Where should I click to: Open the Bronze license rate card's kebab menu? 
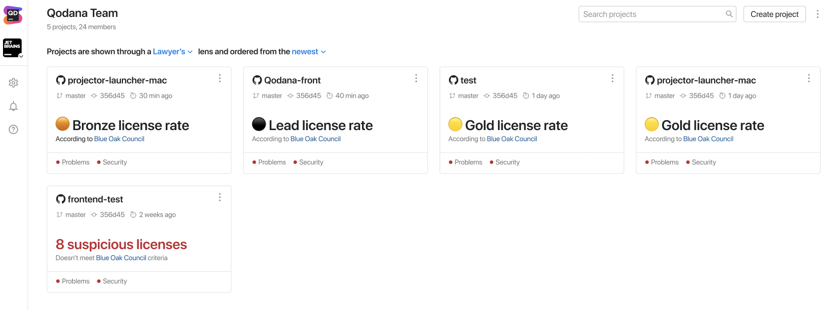(x=220, y=78)
